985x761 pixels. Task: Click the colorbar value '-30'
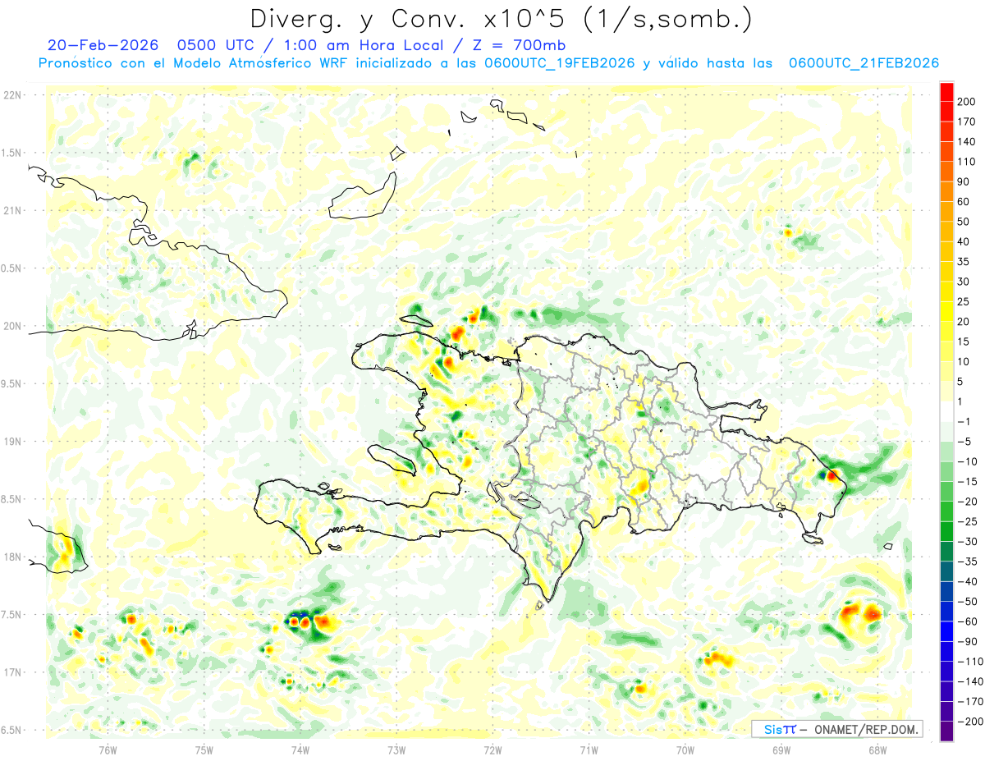point(969,541)
